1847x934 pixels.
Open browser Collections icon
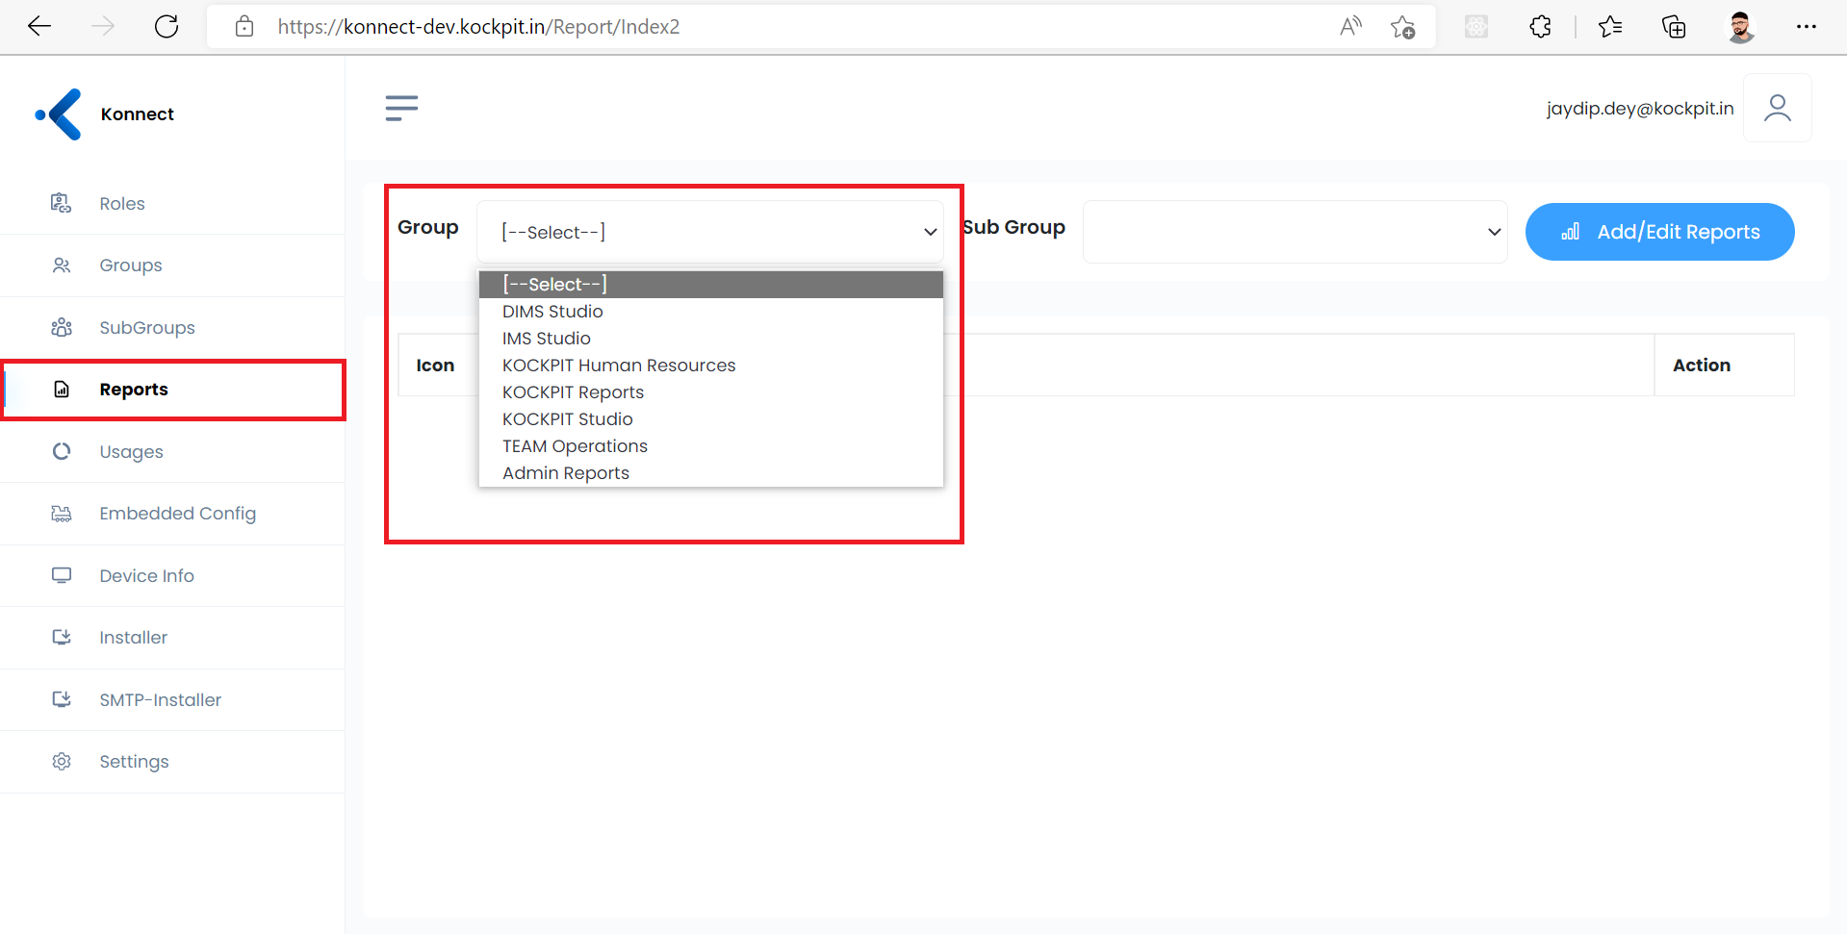tap(1674, 27)
